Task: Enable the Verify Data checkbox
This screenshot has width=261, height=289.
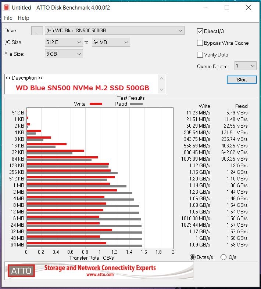Action: pyautogui.click(x=200, y=55)
